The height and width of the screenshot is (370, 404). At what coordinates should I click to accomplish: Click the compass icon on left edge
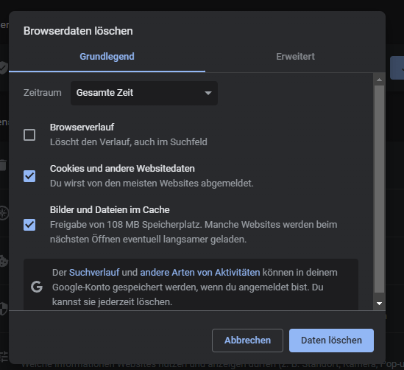(x=4, y=213)
